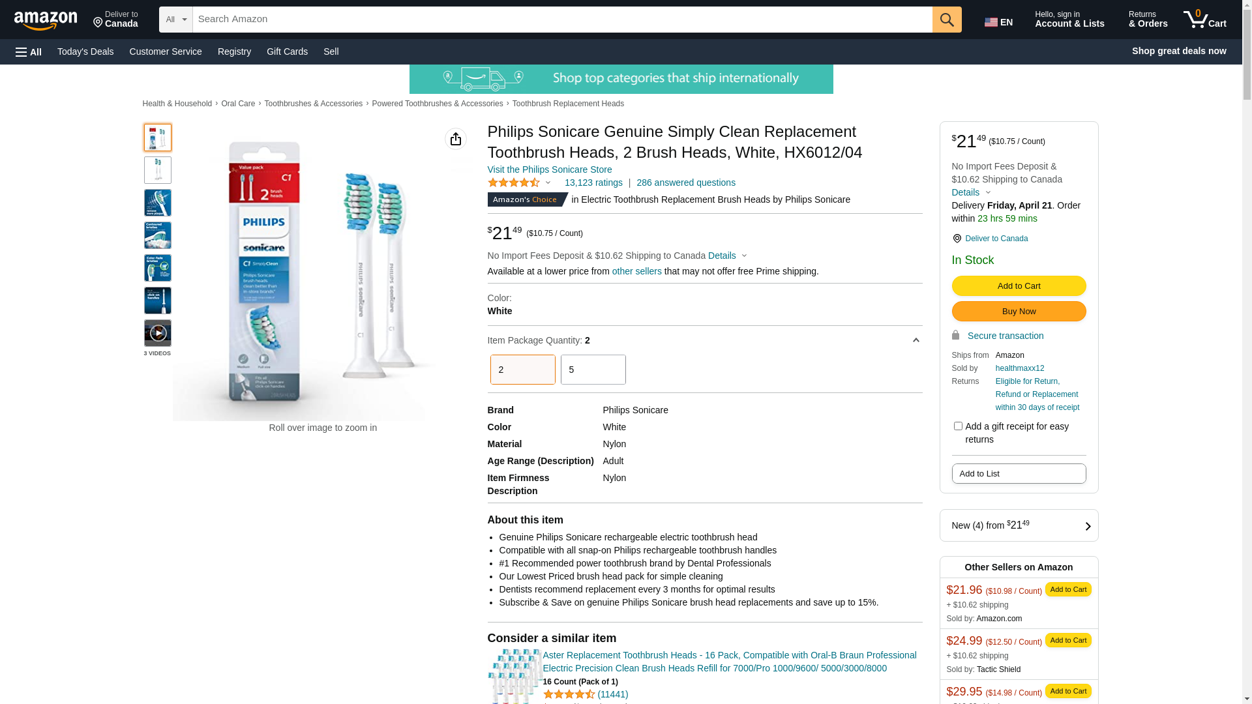The image size is (1252, 704).
Task: Open the All search category dropdown
Action: click(175, 20)
